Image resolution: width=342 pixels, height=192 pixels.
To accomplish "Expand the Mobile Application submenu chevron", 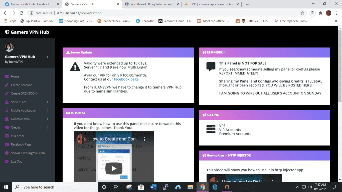I will 48,110.
